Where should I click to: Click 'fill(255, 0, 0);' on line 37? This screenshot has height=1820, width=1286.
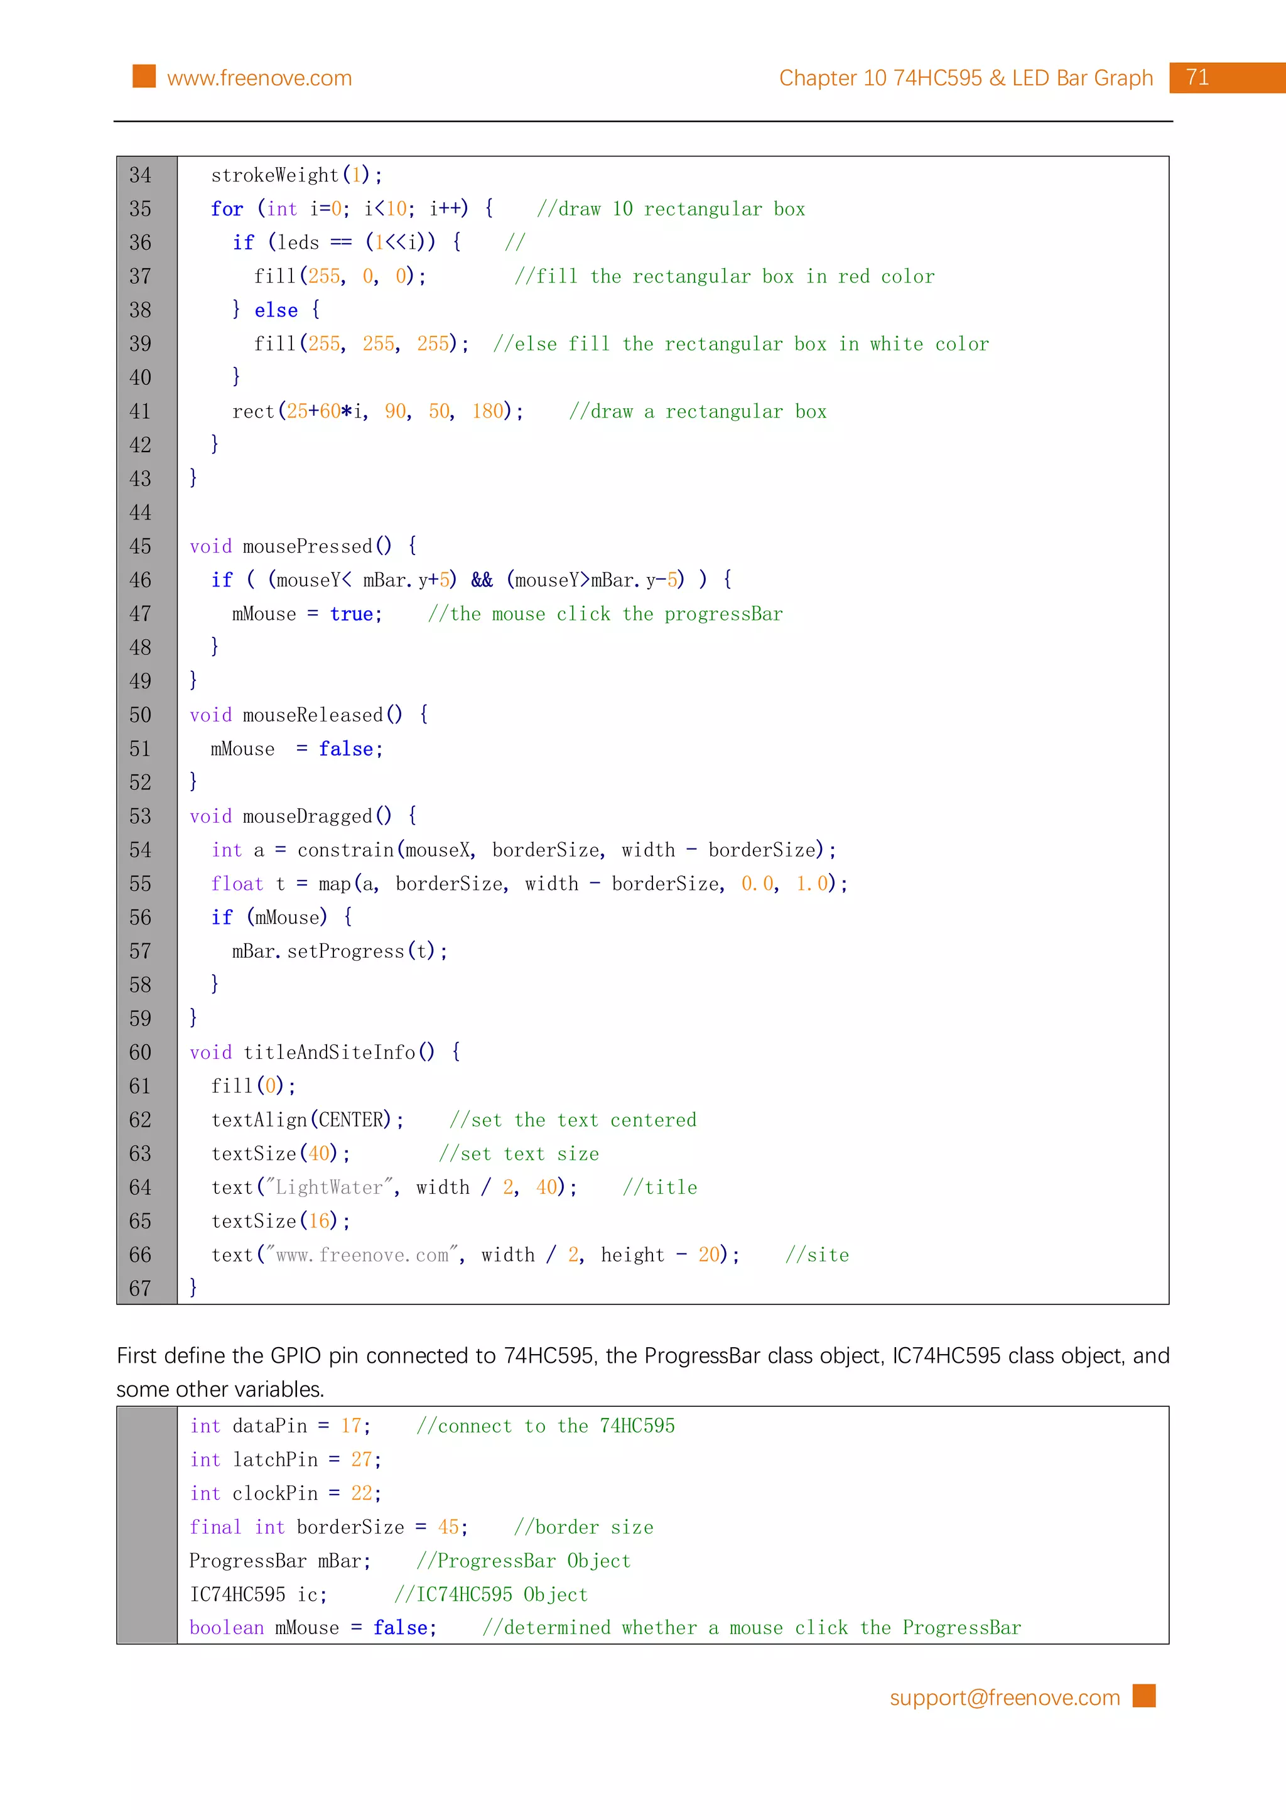coord(340,277)
